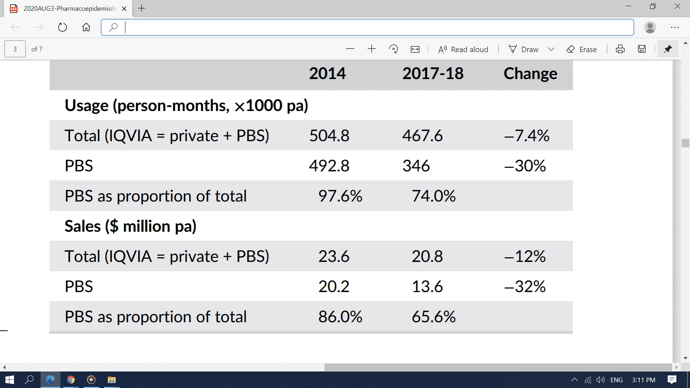Click the '2014' column header
Image resolution: width=690 pixels, height=388 pixels.
(327, 74)
